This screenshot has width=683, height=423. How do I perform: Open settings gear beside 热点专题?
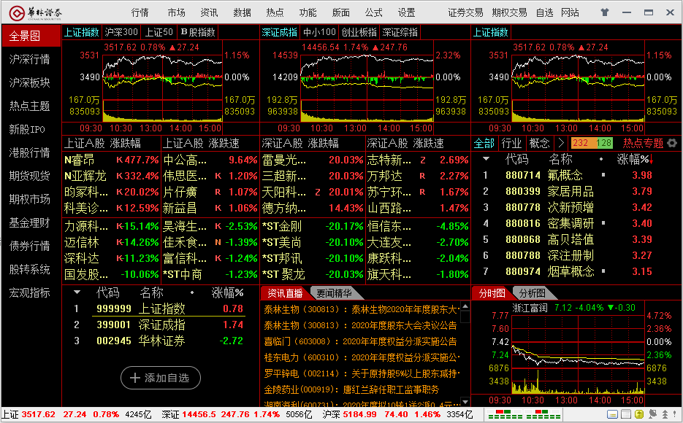tap(672, 143)
